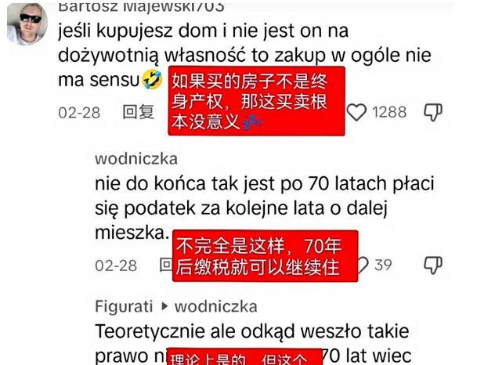Click the 02-28 date under Bartosz's comment

click(x=79, y=113)
